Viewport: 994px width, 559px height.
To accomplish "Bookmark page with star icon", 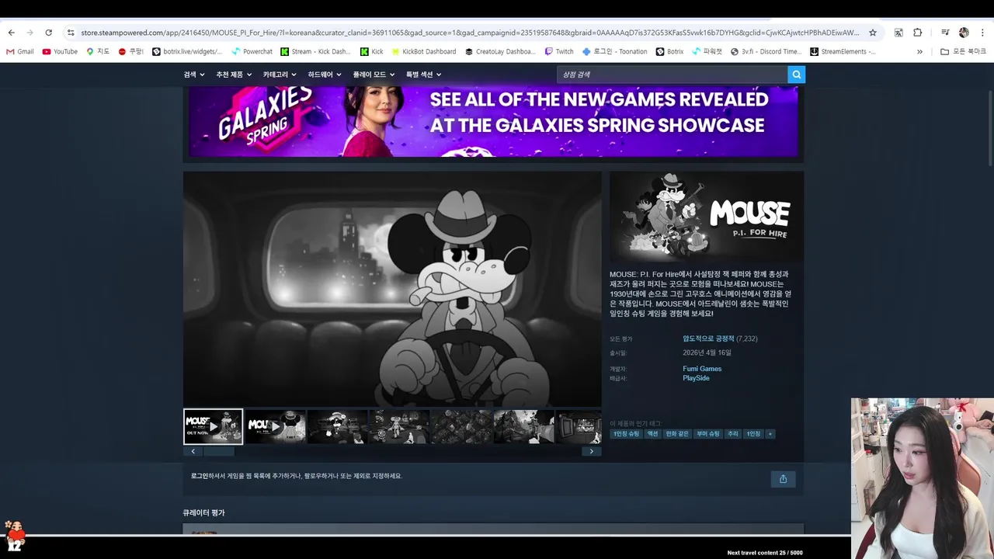I will click(x=873, y=33).
